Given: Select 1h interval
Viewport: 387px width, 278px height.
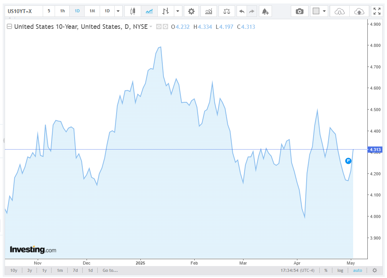Looking at the screenshot, I should click(62, 11).
